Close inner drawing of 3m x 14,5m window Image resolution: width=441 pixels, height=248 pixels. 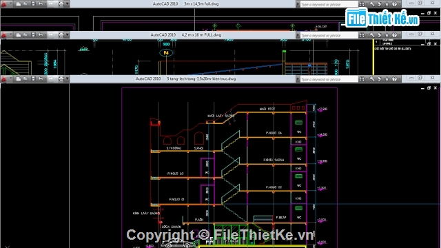435,13
